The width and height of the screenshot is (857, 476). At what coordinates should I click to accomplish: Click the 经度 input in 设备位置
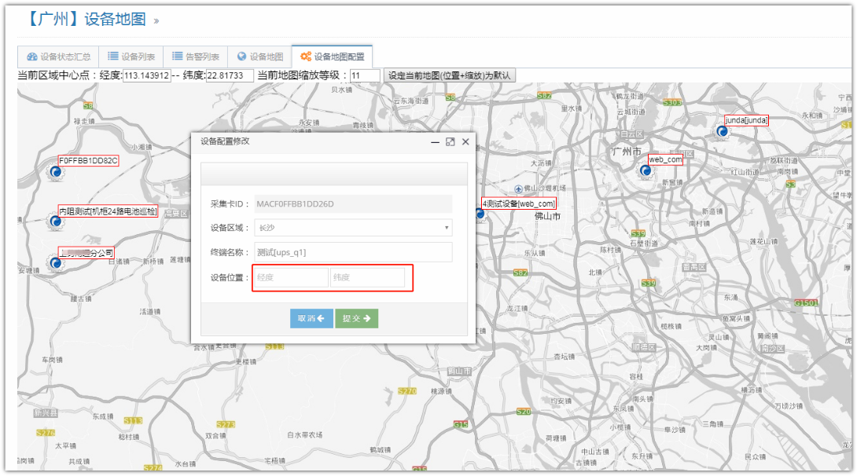coord(290,277)
